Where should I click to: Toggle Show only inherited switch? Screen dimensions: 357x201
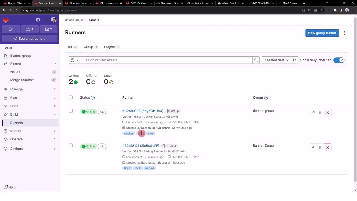click(x=339, y=60)
